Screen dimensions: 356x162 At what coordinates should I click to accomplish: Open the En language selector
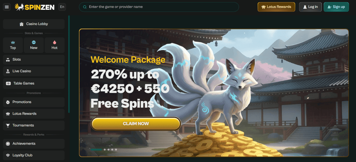62,7
